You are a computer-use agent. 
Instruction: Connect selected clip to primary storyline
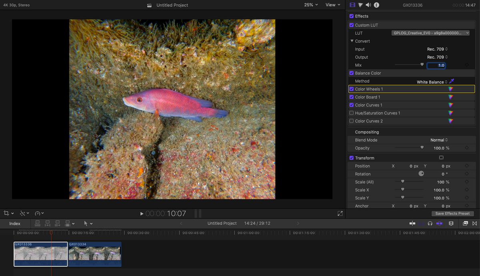pyautogui.click(x=38, y=223)
